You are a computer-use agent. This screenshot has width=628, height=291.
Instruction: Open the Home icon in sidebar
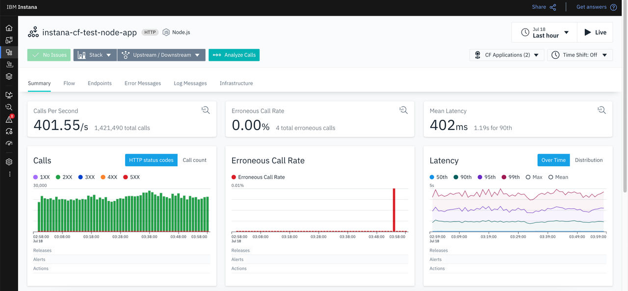click(9, 28)
